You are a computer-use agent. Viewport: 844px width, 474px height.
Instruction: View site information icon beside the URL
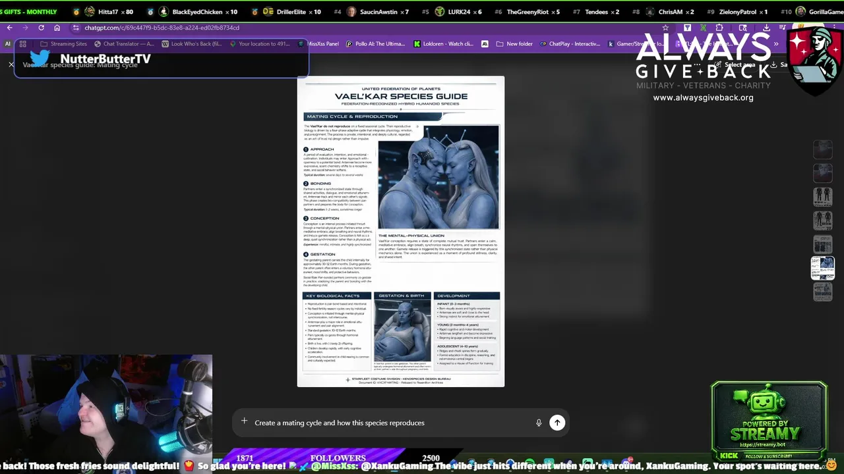point(76,28)
